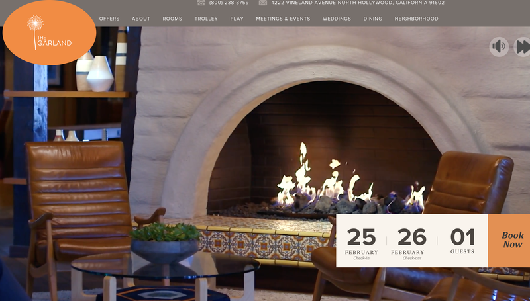Image resolution: width=530 pixels, height=301 pixels.
Task: Click the envelope icon beside the address
Action: pos(263,3)
